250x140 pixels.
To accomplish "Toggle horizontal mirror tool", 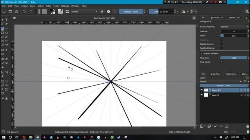I will (x=184, y=11).
